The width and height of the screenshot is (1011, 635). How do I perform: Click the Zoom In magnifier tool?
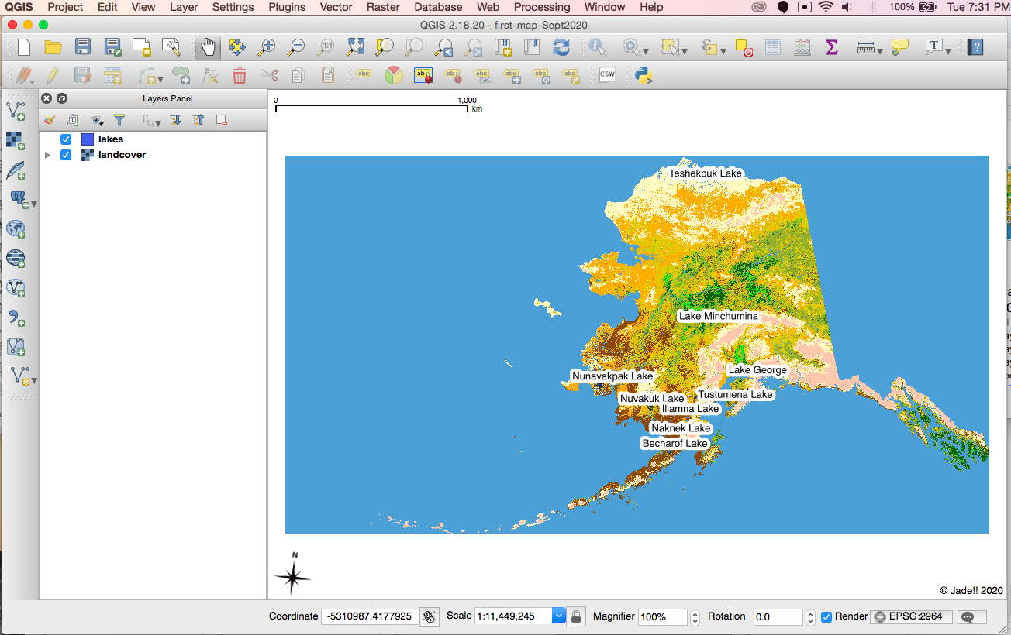tap(267, 47)
